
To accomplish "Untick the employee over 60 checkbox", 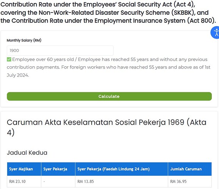I will pos(9,59).
